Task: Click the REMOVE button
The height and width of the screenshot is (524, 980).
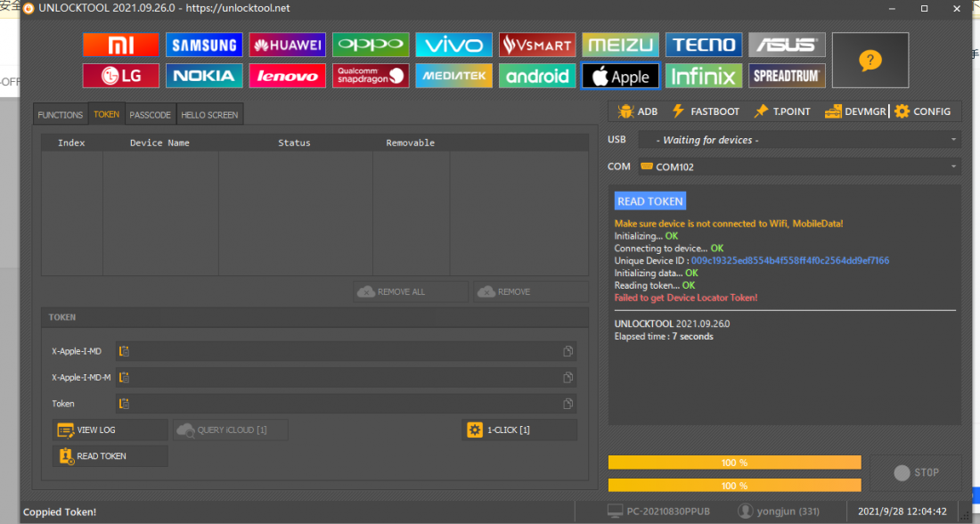Action: click(531, 291)
